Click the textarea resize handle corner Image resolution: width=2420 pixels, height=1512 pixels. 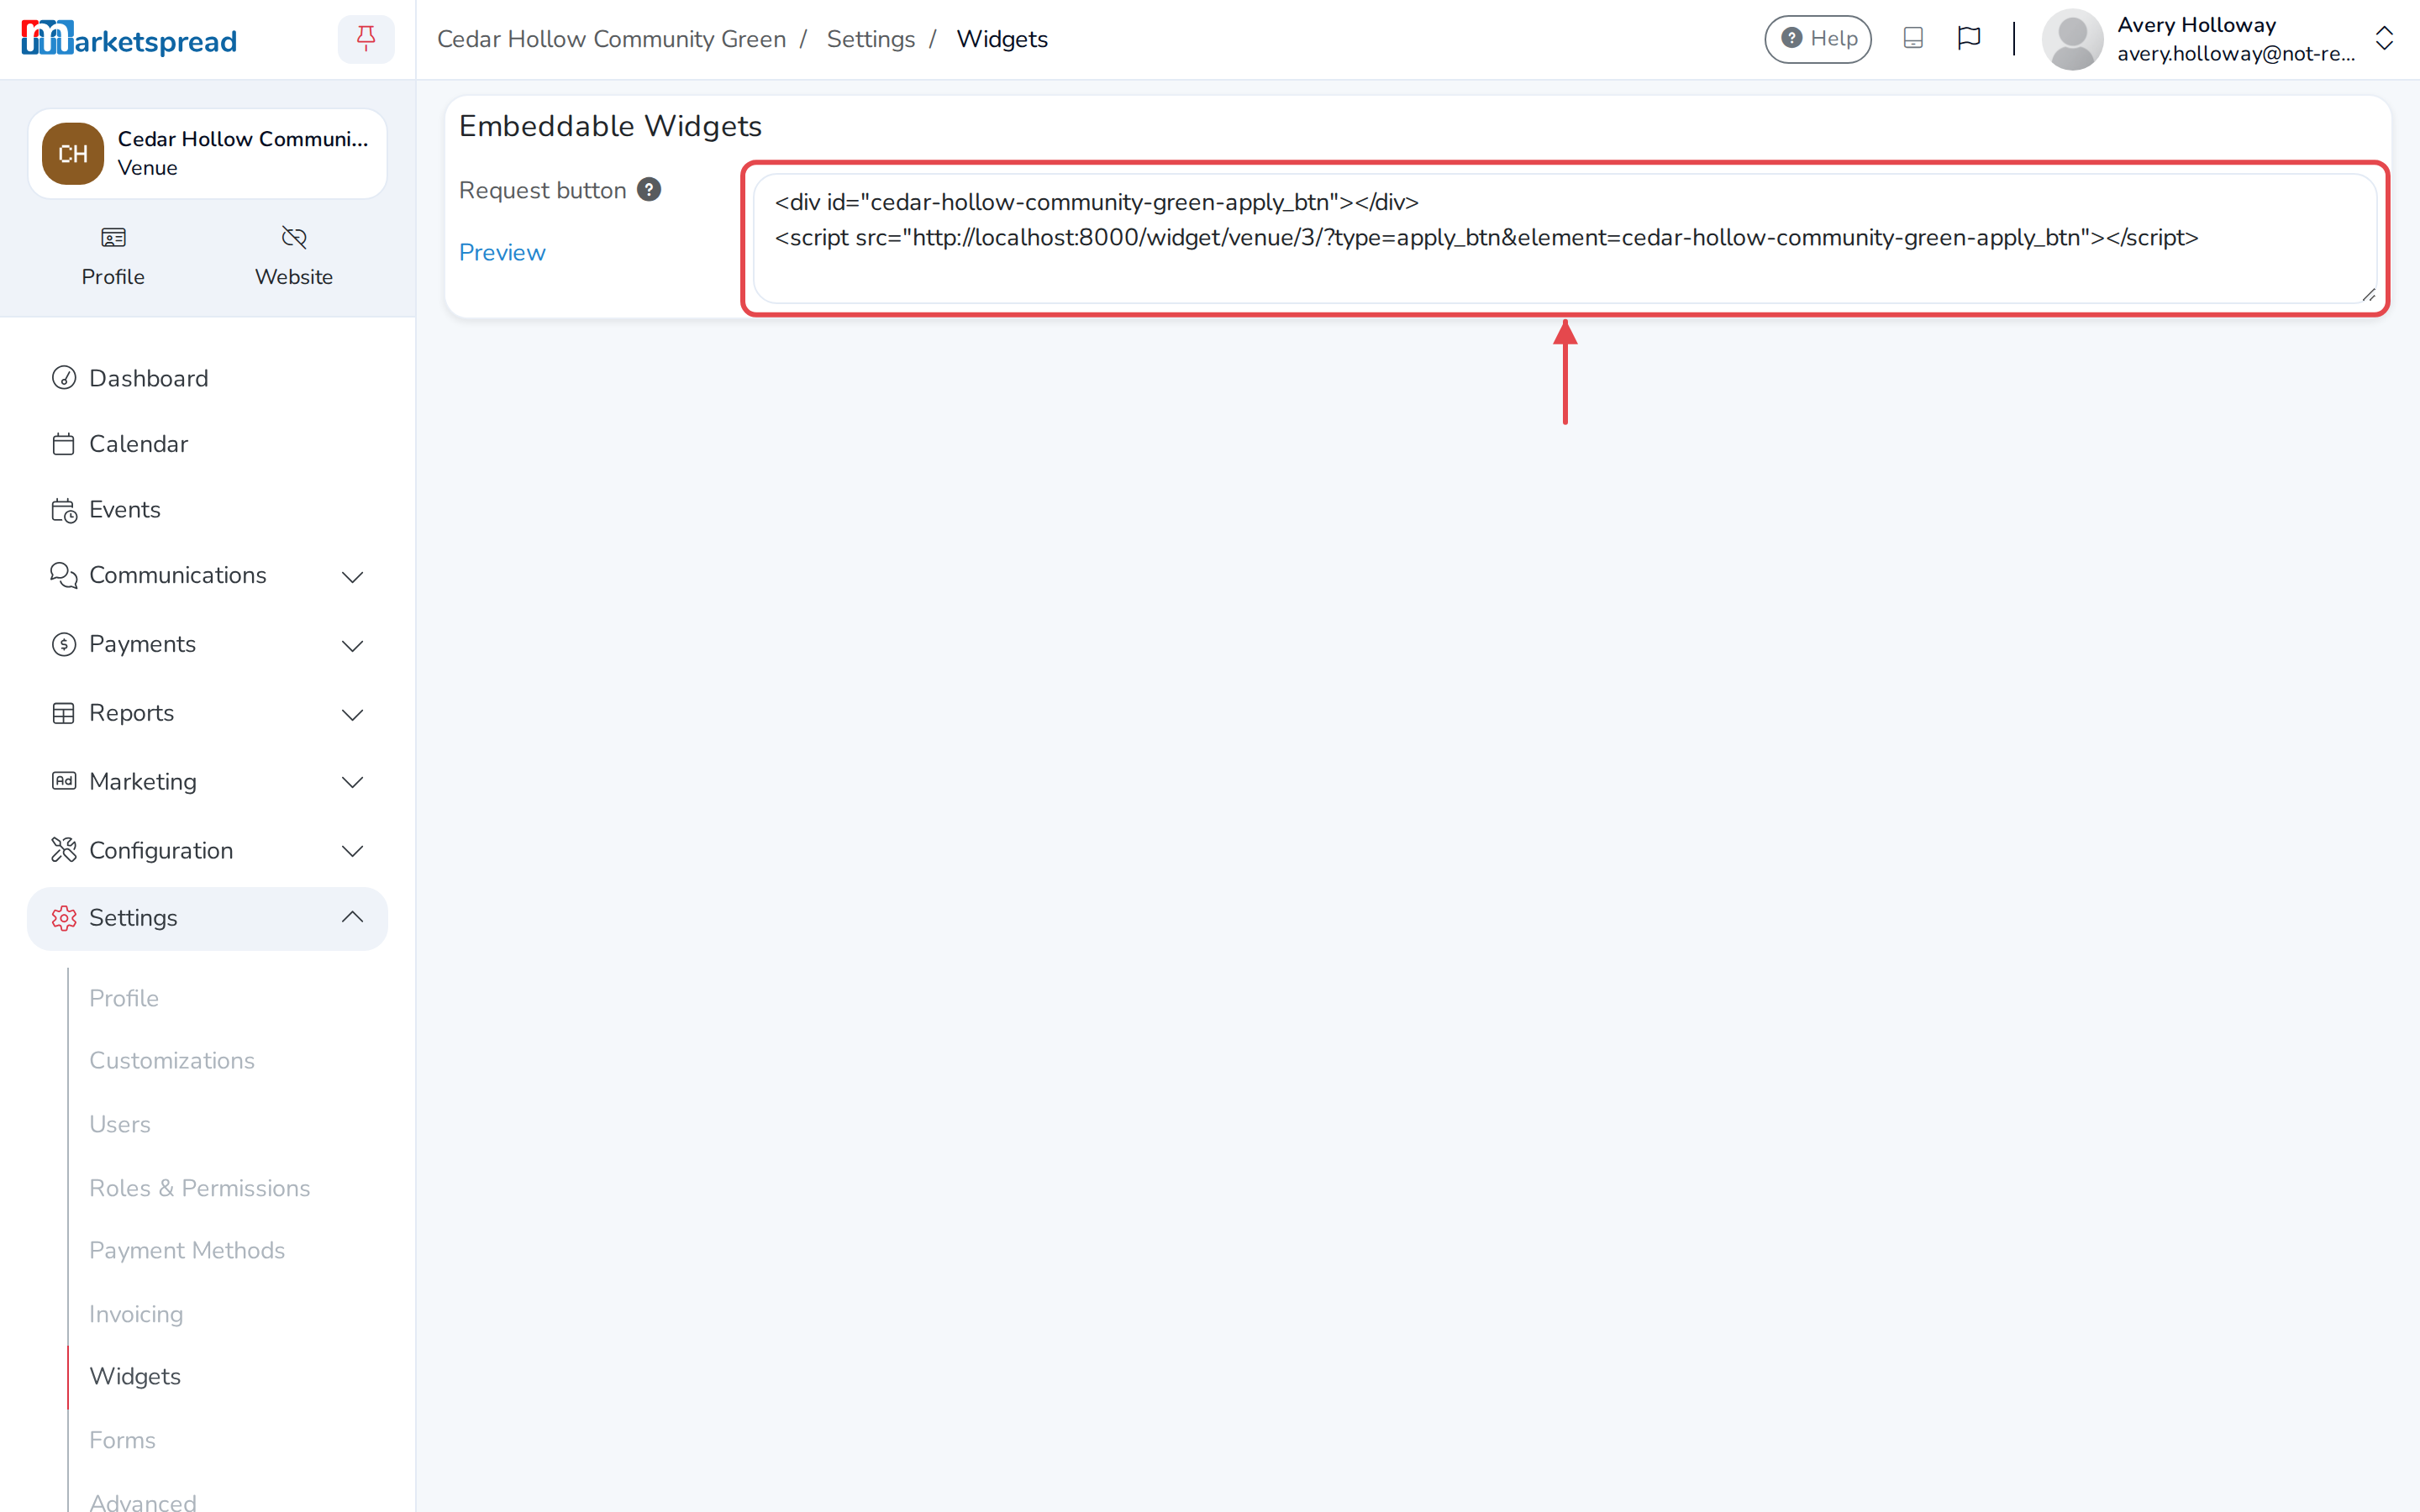coord(2368,294)
